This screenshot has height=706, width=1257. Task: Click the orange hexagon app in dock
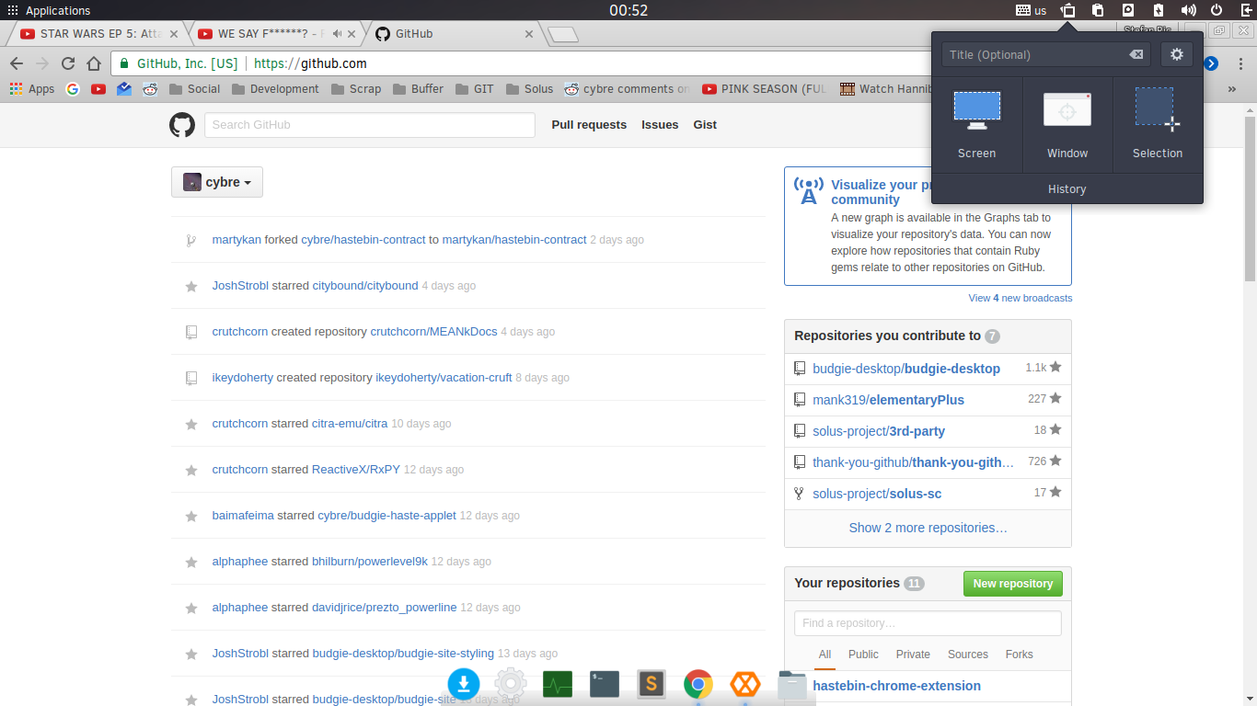745,684
